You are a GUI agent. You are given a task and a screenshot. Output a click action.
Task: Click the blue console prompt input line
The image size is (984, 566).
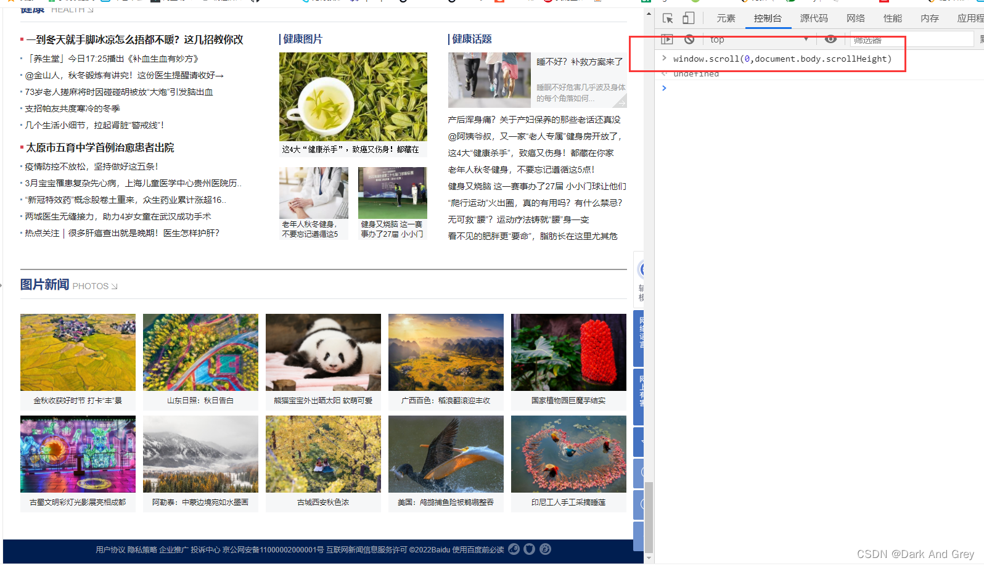(x=820, y=88)
